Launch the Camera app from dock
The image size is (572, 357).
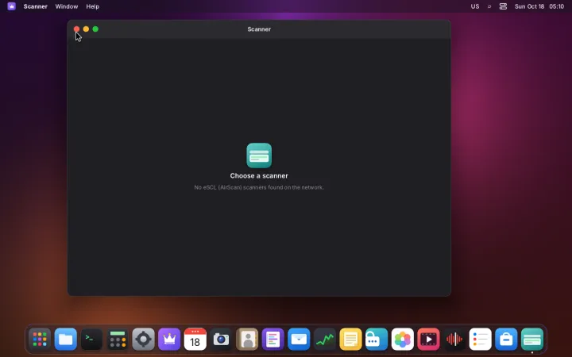[x=221, y=340]
